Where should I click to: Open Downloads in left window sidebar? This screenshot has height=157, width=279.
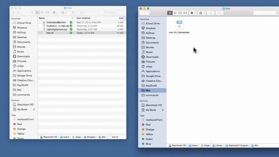coord(23,56)
